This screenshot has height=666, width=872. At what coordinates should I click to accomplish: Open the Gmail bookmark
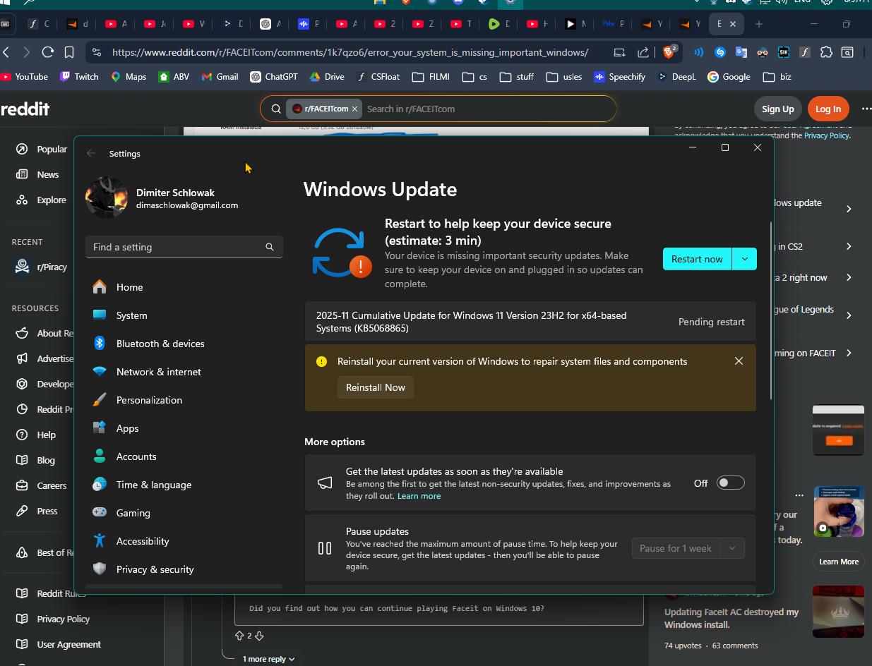220,76
